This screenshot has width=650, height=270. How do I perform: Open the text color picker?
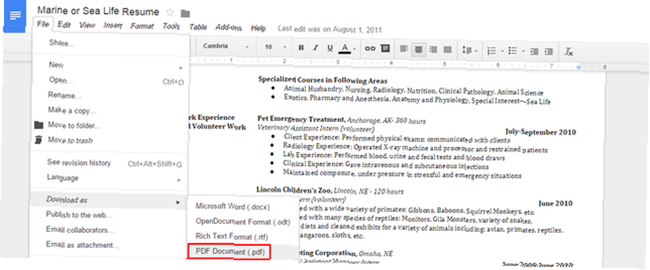point(347,49)
